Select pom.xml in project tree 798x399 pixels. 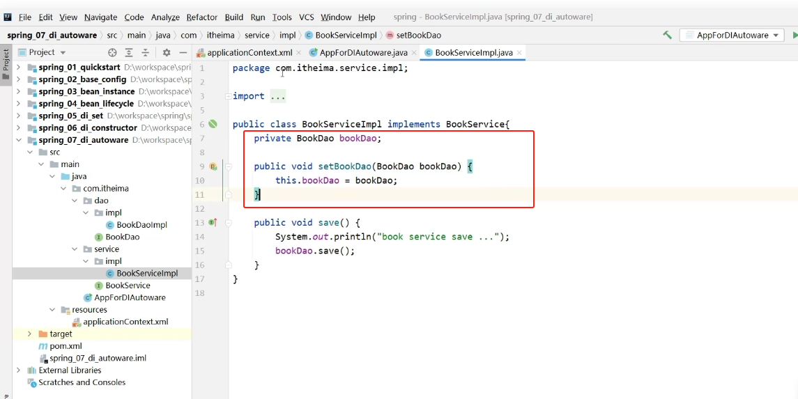click(x=60, y=346)
